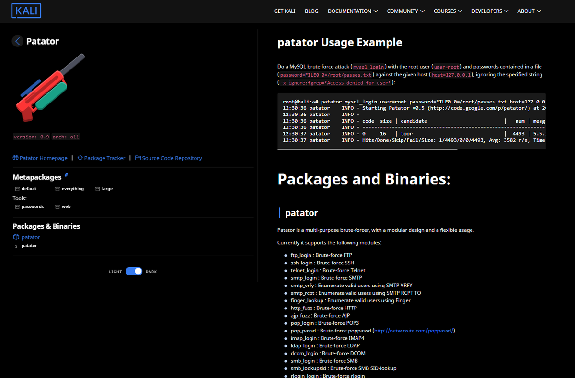Click the ssh_login list entry
575x378 pixels.
(322, 263)
